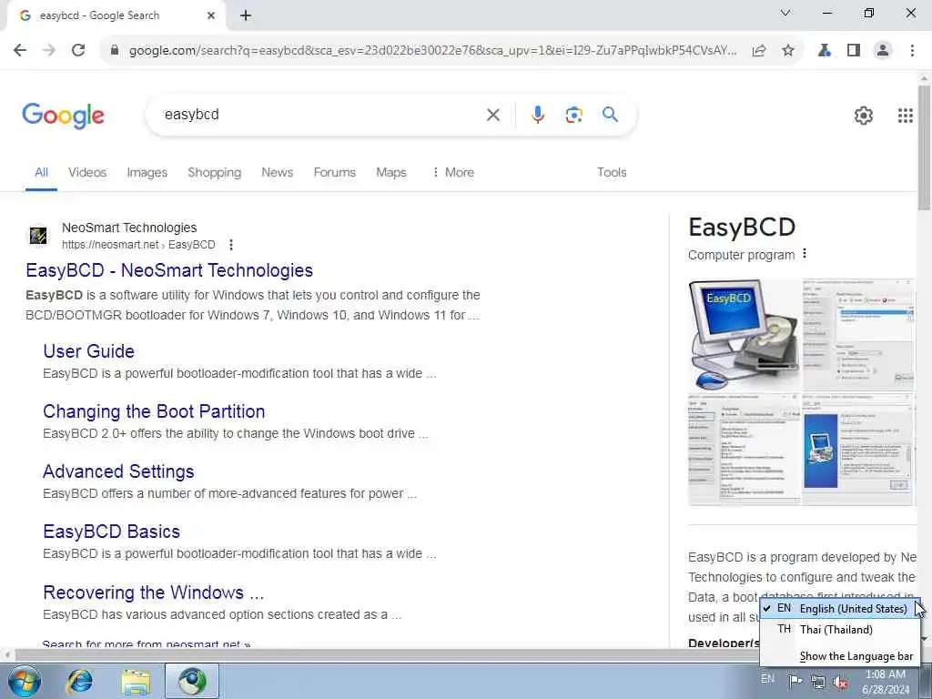The image size is (932, 699).
Task: Open the Chrome Labs flask icon
Action: coord(825,51)
